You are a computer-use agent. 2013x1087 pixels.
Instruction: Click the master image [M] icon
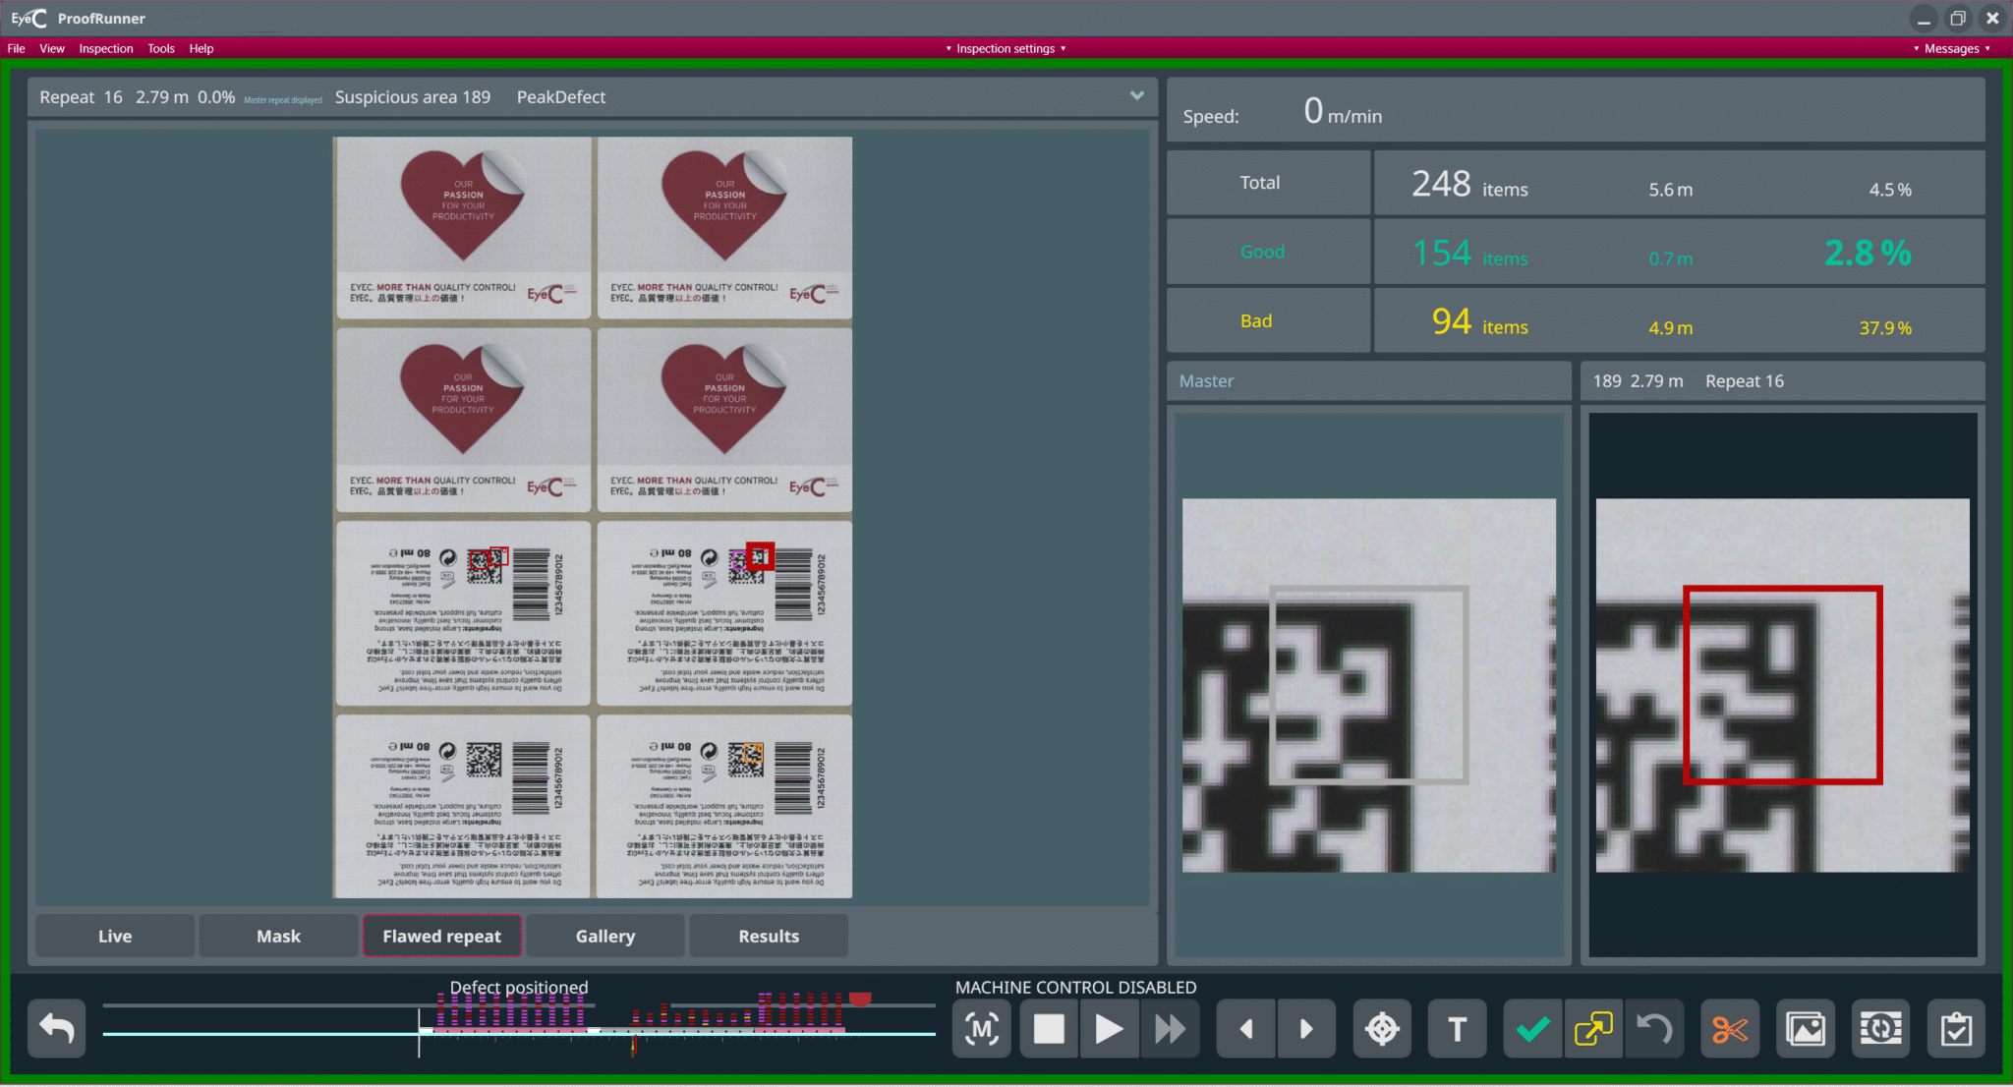[982, 1029]
